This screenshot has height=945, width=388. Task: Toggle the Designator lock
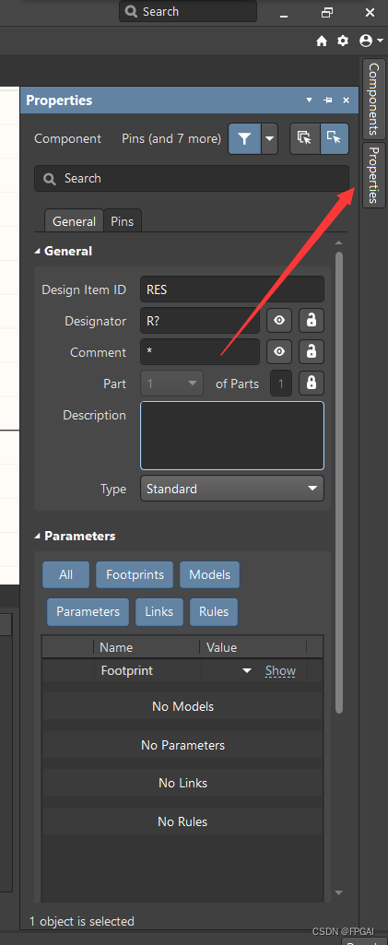coord(312,321)
